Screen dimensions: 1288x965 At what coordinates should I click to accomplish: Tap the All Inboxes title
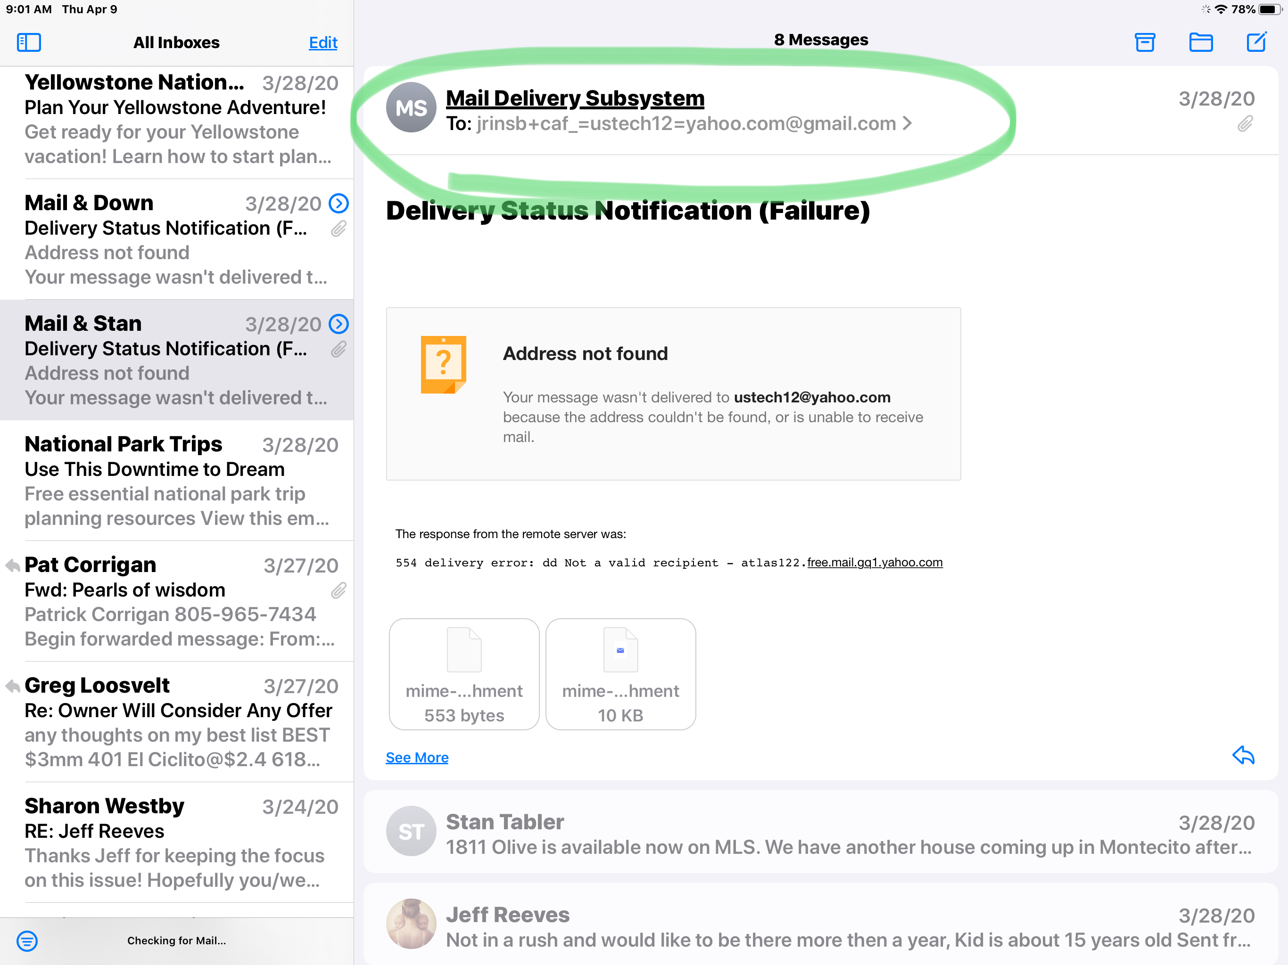(176, 42)
